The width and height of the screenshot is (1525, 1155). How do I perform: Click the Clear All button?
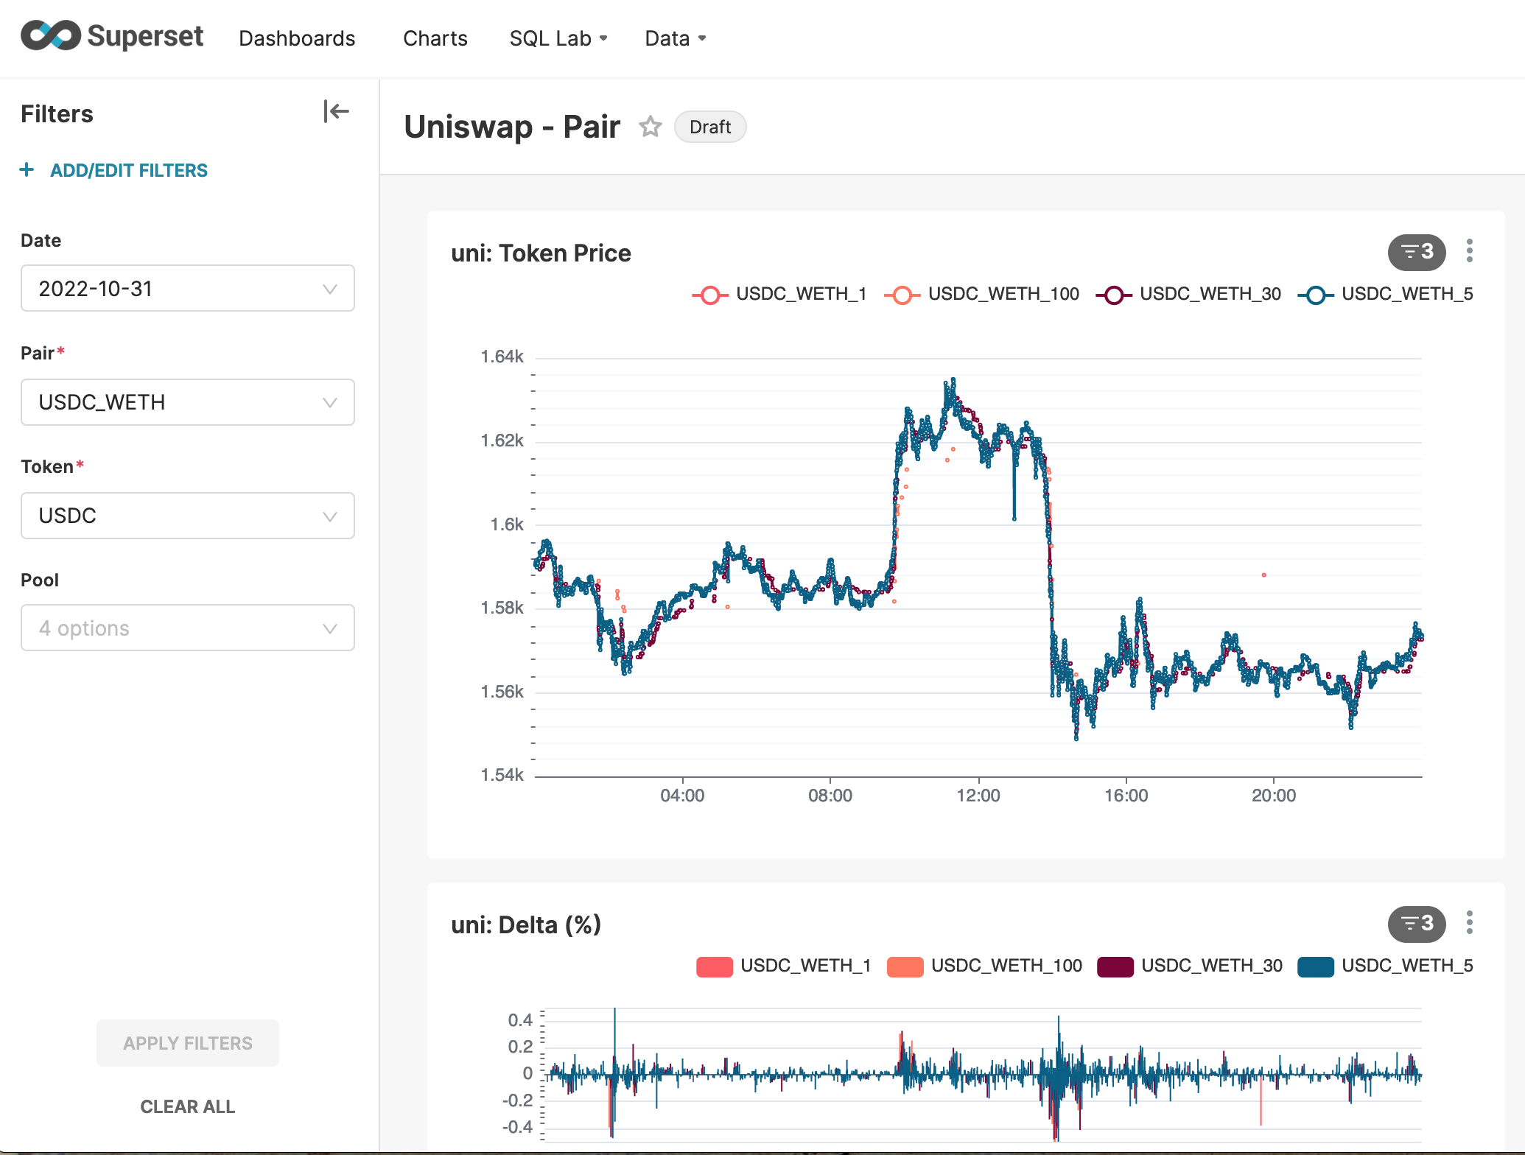(188, 1106)
